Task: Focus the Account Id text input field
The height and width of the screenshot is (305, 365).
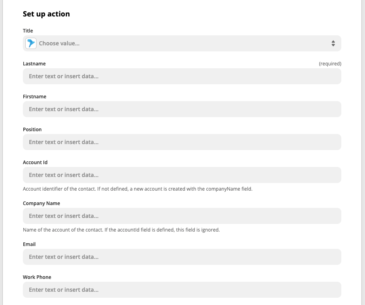Action: pos(182,175)
